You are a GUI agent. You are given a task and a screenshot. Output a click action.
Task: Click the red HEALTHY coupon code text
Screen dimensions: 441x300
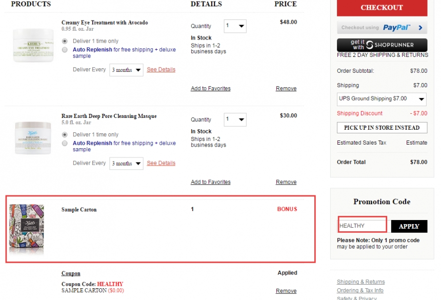point(110,284)
